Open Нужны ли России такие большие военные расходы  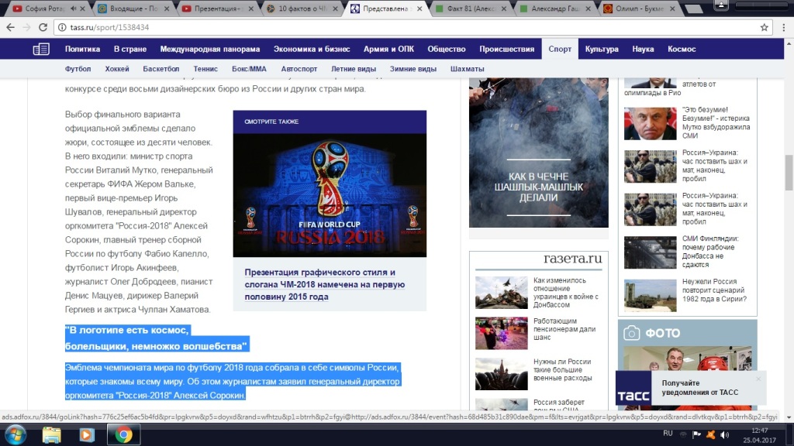pos(563,369)
